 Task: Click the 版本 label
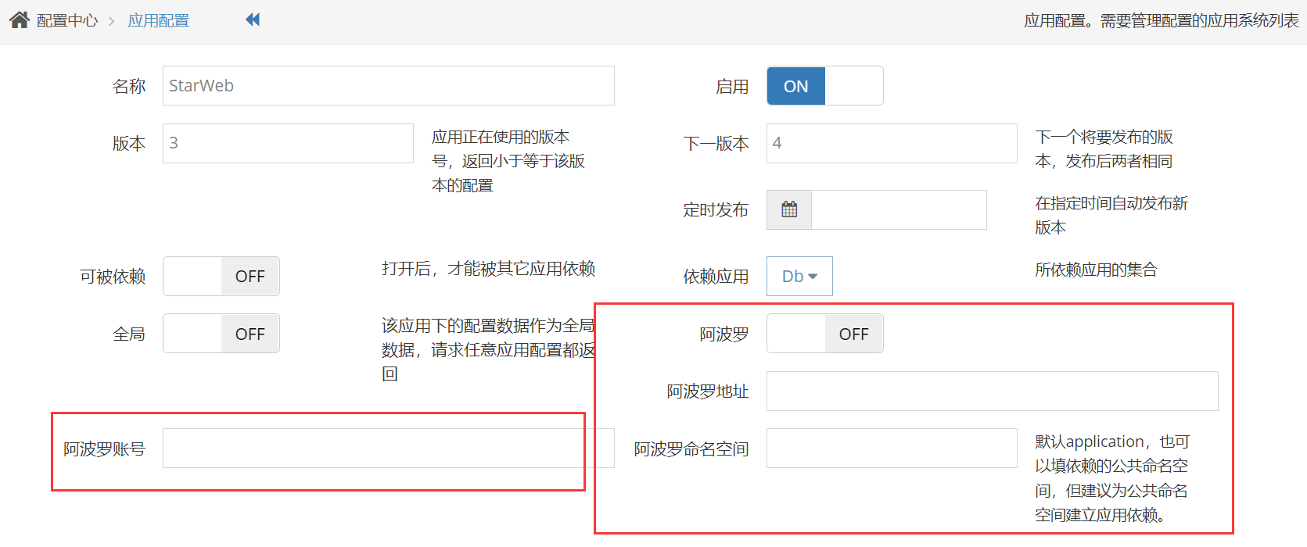coord(129,144)
